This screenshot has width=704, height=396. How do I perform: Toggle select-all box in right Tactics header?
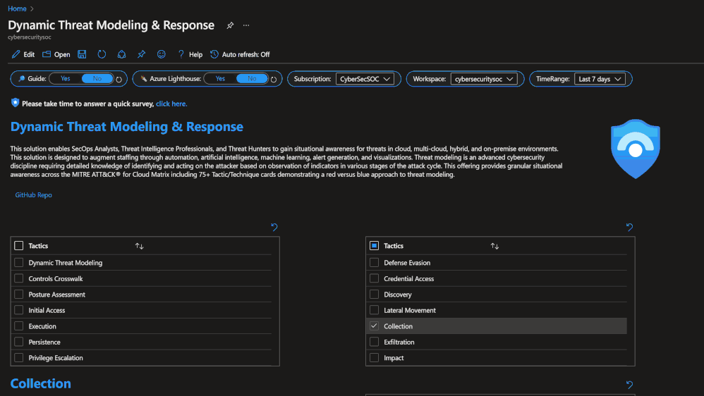[374, 246]
